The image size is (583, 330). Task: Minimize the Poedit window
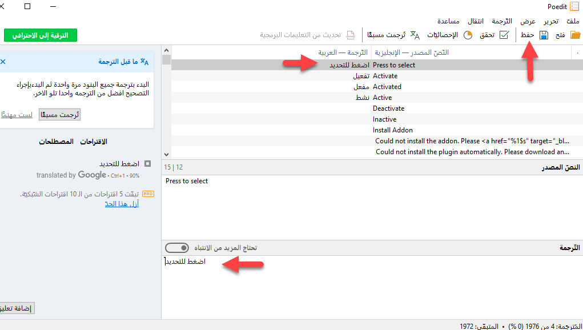[x=53, y=6]
